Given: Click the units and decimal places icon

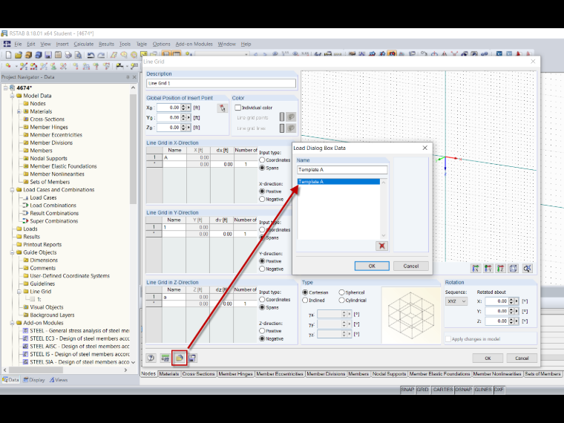Looking at the screenshot, I should click(165, 358).
